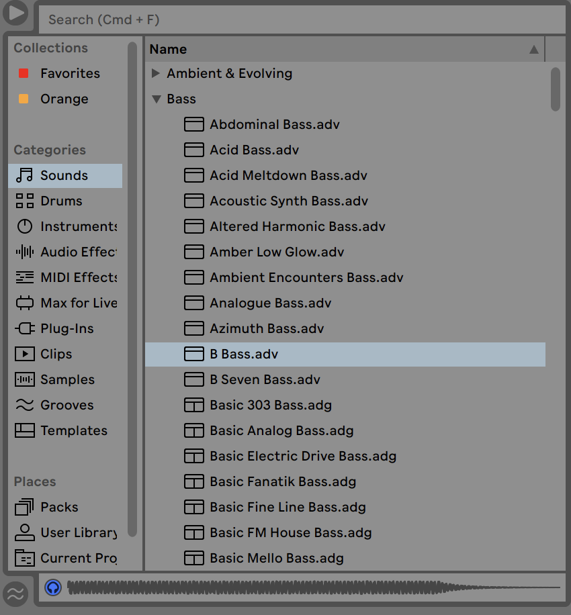Screen dimensions: 571x615
Task: Click the User Library person icon
Action: (x=24, y=532)
